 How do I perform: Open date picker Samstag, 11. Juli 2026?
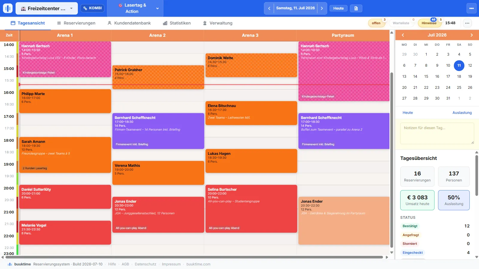295,8
